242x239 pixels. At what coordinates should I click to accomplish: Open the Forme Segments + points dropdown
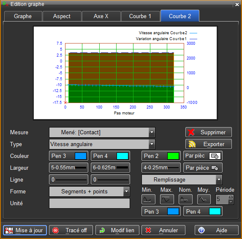point(126,191)
